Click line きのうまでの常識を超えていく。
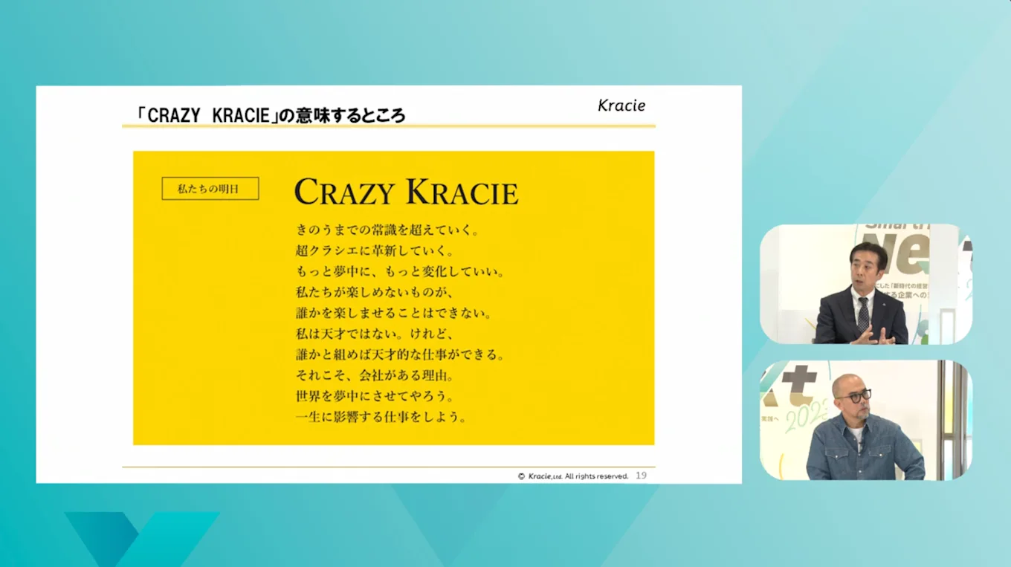The image size is (1011, 567). [x=387, y=230]
